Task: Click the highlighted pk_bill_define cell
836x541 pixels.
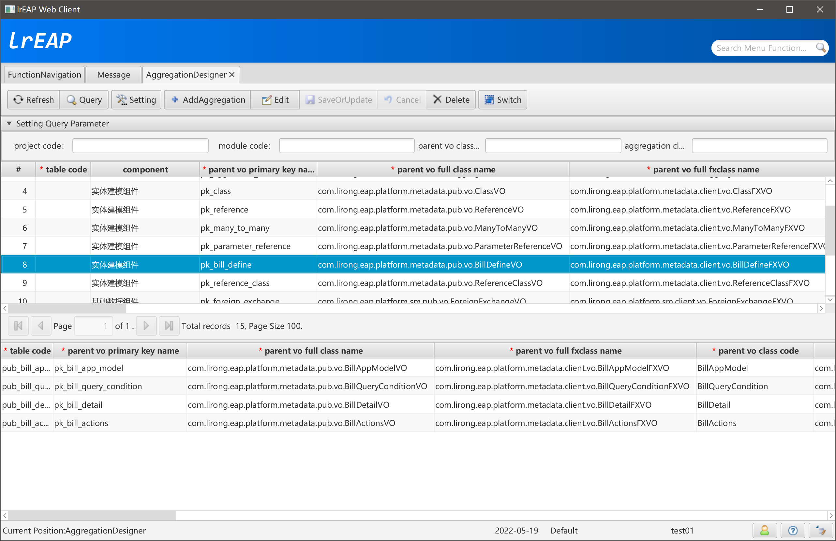Action: pyautogui.click(x=258, y=265)
